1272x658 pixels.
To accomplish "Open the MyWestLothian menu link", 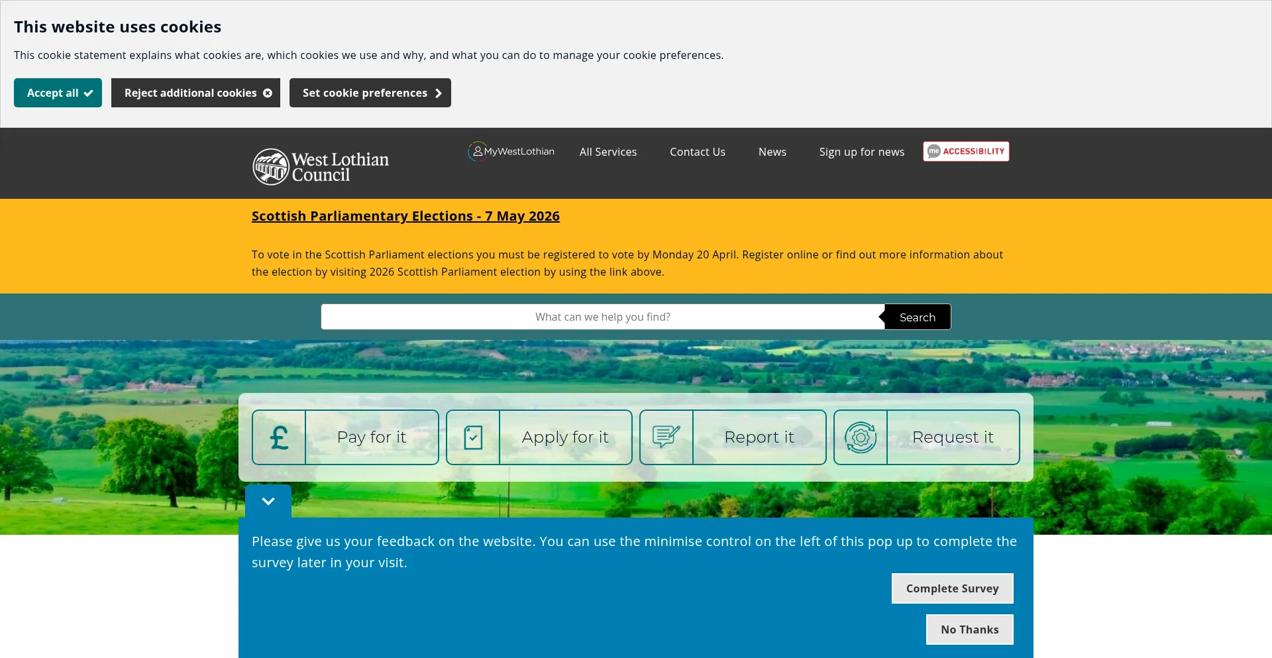I will (511, 151).
